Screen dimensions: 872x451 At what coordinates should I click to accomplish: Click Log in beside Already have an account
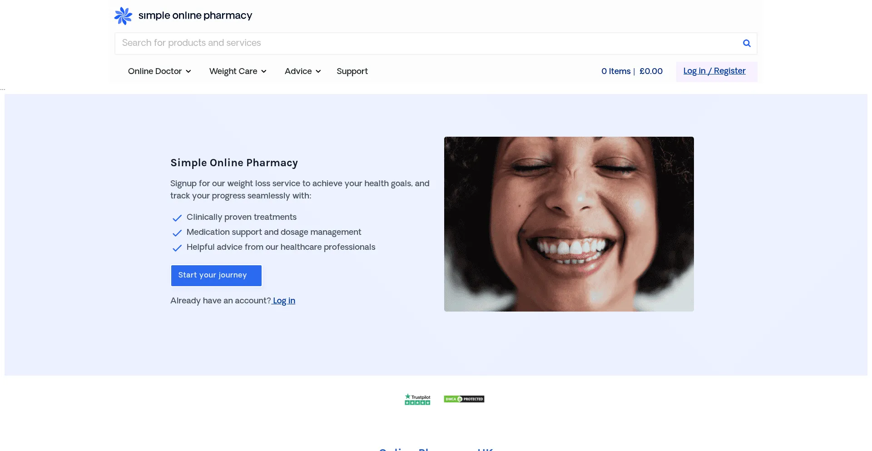(x=284, y=301)
